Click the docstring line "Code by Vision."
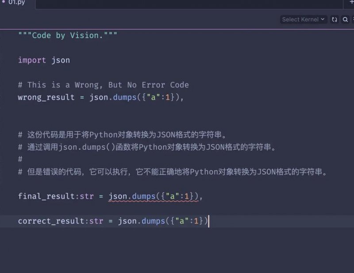 tap(68, 35)
